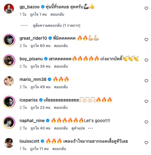See the 60 likes on great_rider10's comment
This screenshot has height=155, width=151.
click(41, 46)
